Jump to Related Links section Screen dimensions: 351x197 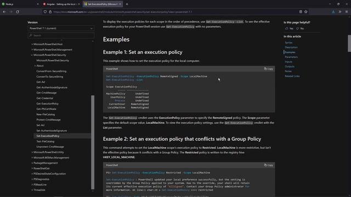pos(292,76)
